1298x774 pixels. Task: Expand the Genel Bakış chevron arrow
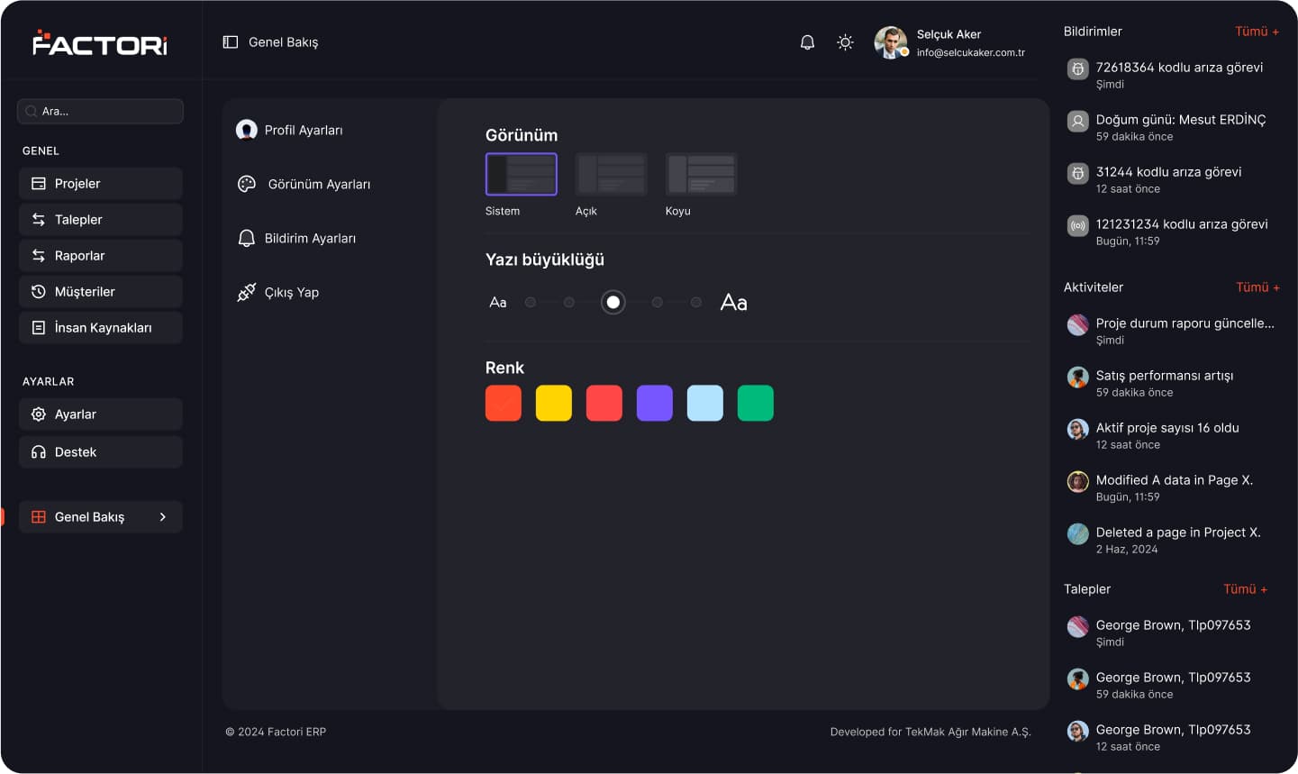pyautogui.click(x=163, y=517)
